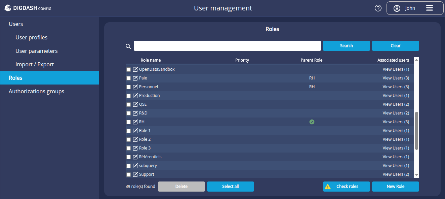This screenshot has height=199, width=445.
Task: Open the edit icon next to Support role
Action: [x=135, y=174]
